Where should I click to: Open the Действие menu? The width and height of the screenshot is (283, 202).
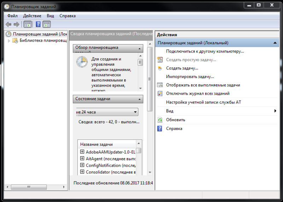click(x=32, y=16)
